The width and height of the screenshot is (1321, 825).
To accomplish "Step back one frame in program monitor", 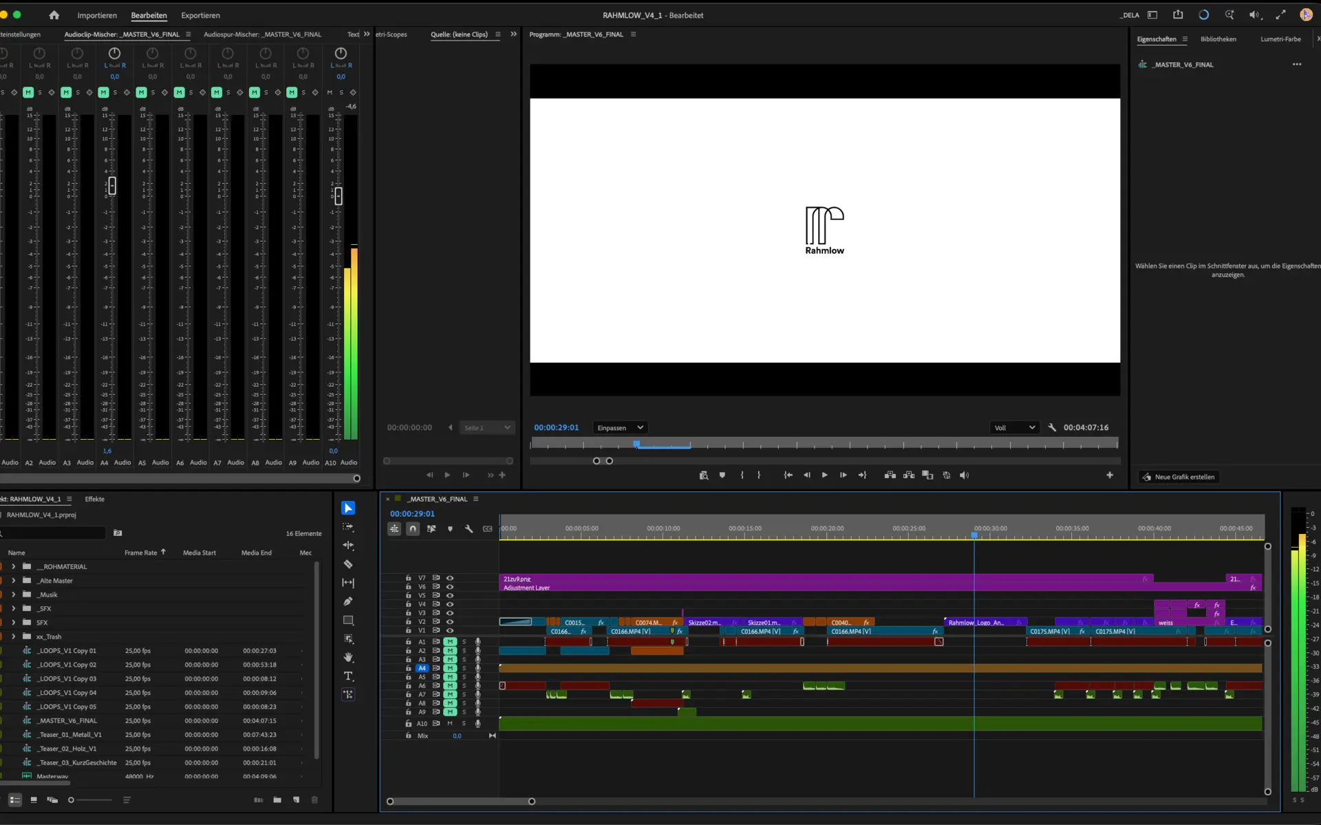I will (806, 475).
